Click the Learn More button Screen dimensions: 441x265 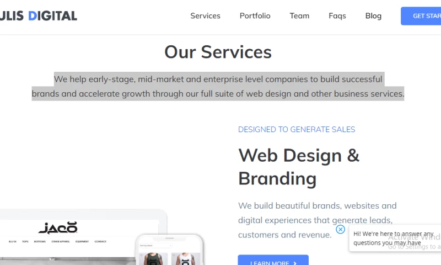(x=270, y=262)
